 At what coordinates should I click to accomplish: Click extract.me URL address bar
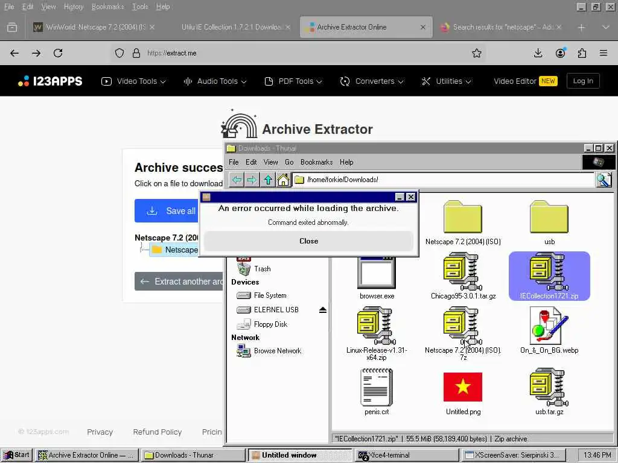(299, 53)
